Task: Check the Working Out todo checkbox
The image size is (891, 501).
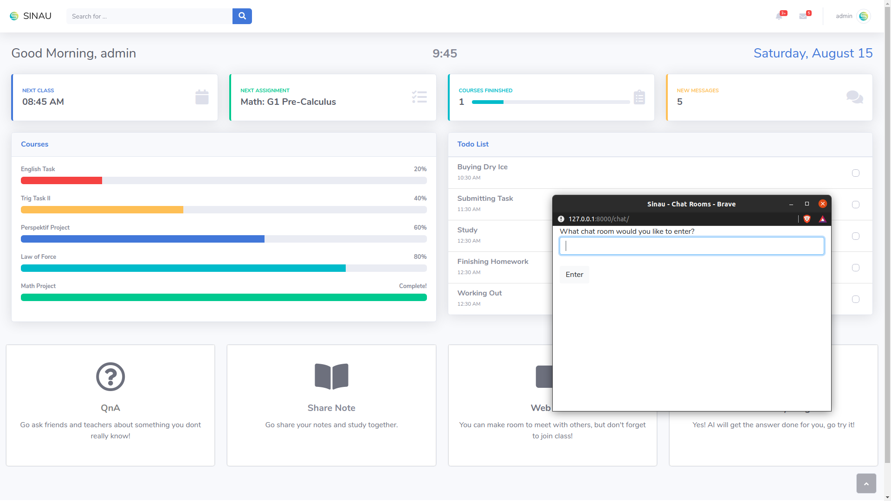Action: 856,299
